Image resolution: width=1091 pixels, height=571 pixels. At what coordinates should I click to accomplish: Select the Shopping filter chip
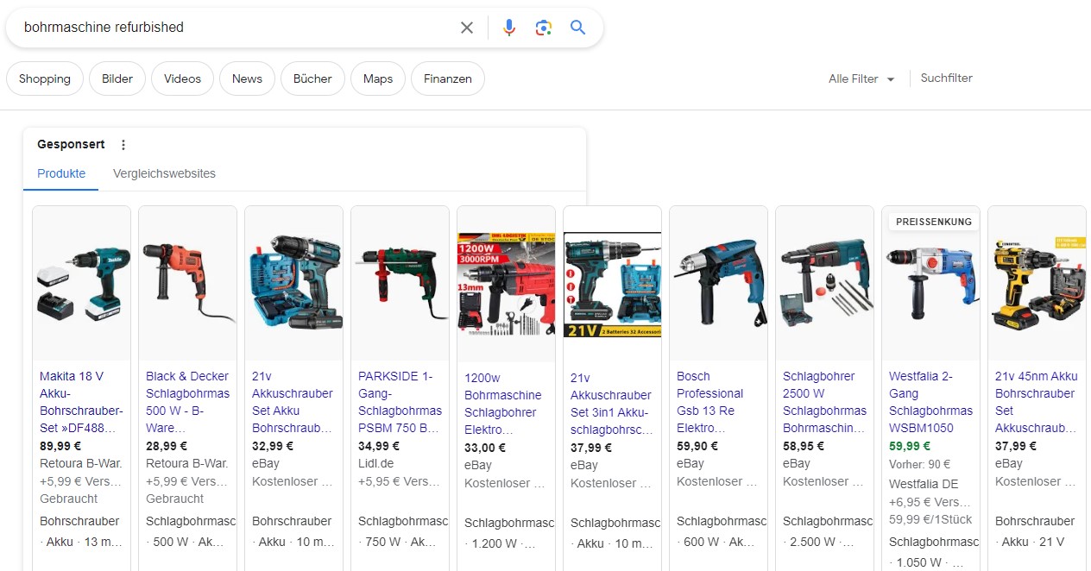pos(45,78)
